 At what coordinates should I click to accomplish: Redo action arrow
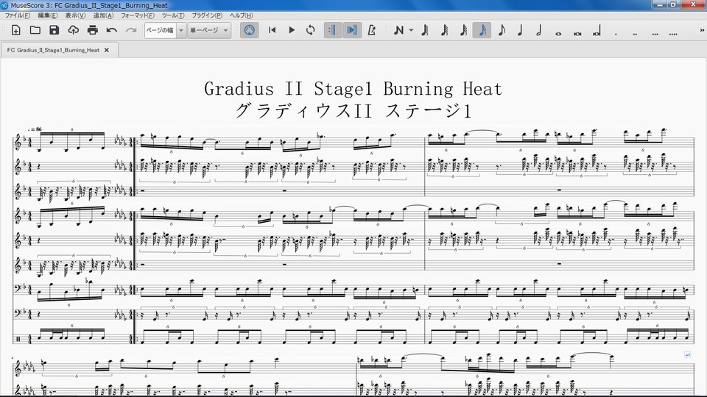[x=131, y=30]
